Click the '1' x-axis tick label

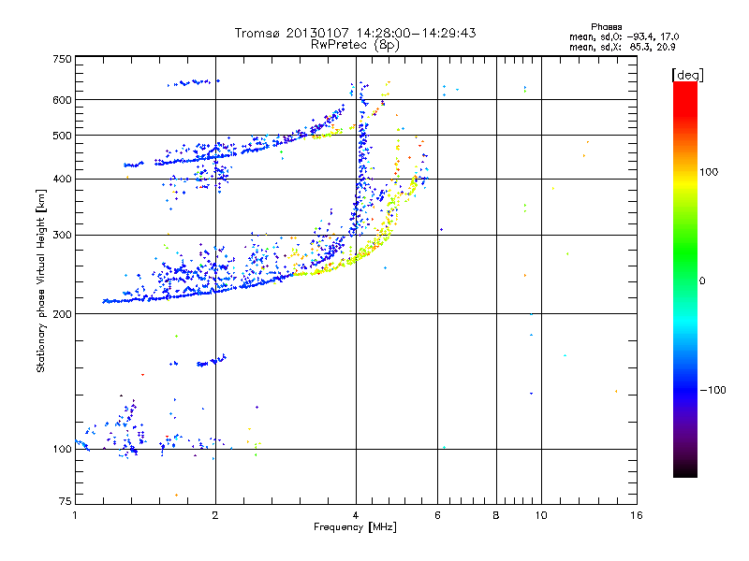click(75, 515)
